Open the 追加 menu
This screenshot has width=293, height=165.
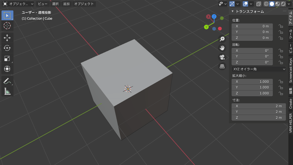(x=66, y=4)
